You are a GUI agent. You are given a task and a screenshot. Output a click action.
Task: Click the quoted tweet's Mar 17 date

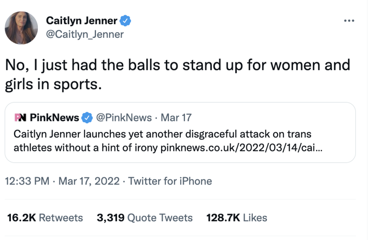(x=176, y=118)
